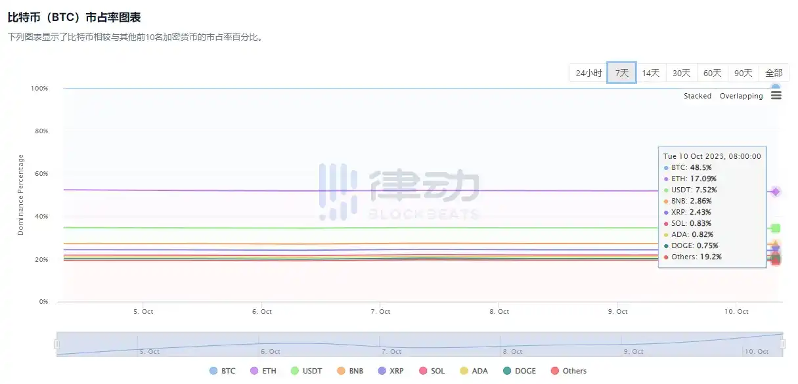Click the purple ETH diamond marker on chart
Viewport: 798px width, 384px height.
click(776, 192)
